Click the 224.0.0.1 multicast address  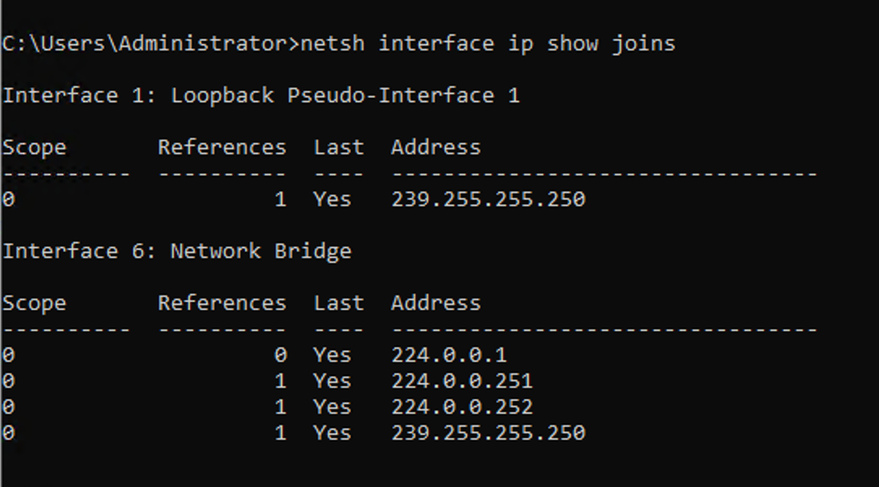tap(449, 355)
